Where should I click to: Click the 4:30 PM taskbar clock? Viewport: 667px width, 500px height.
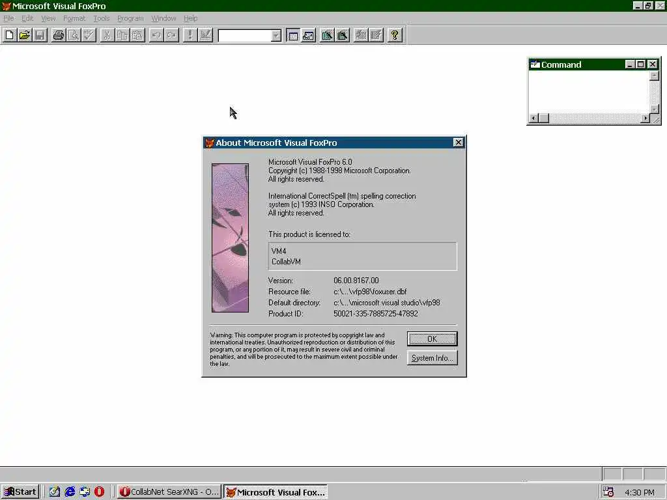[x=640, y=492]
